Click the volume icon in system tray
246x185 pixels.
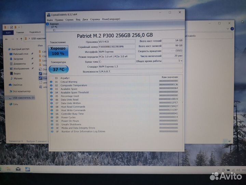click(238, 170)
